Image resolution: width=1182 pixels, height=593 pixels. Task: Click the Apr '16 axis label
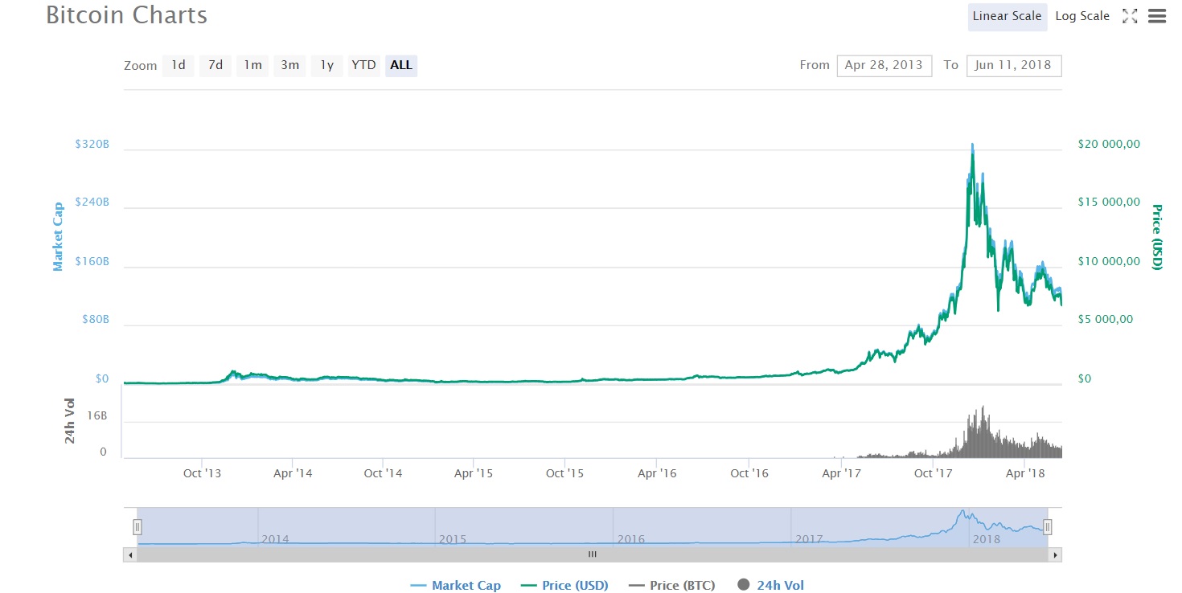(x=657, y=473)
